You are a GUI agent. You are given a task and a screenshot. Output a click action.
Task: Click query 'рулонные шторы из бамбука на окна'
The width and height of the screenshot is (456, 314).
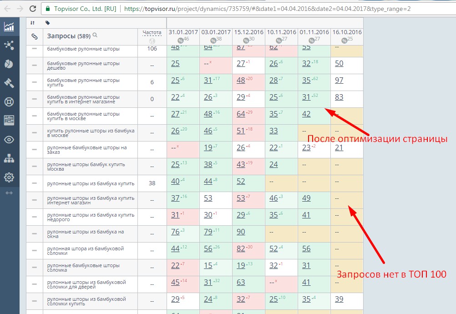point(86,234)
